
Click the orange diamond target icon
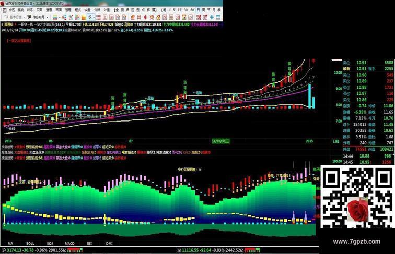click(x=152, y=17)
